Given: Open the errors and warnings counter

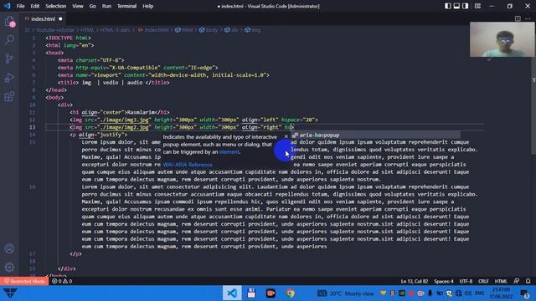Looking at the screenshot, I should (x=62, y=281).
